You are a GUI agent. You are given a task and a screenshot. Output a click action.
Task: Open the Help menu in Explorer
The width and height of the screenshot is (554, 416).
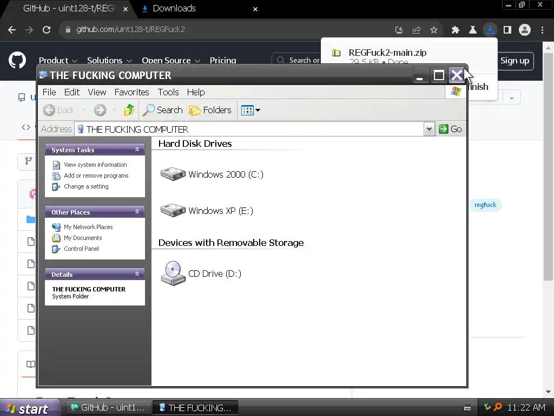click(196, 92)
